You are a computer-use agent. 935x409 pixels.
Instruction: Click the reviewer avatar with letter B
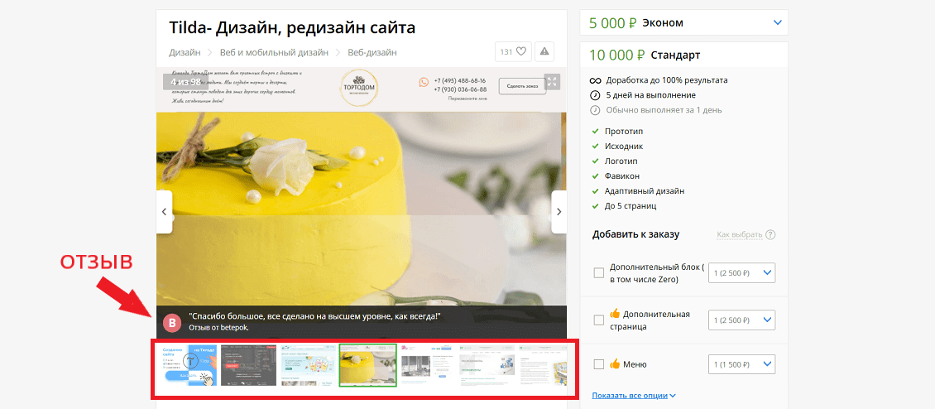pyautogui.click(x=172, y=323)
